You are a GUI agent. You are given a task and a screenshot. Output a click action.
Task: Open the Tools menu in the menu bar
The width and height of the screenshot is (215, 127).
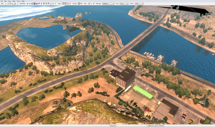18,1
